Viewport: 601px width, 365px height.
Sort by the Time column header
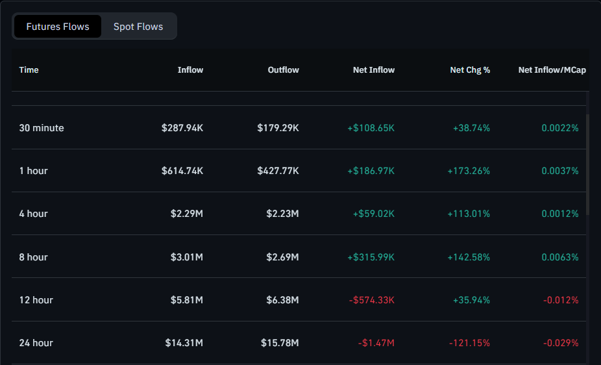29,70
